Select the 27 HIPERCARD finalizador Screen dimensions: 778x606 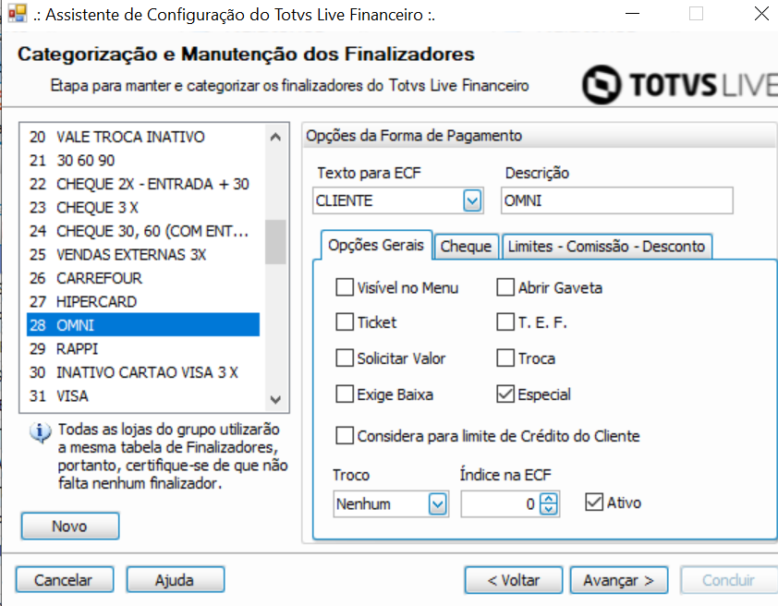(x=143, y=301)
